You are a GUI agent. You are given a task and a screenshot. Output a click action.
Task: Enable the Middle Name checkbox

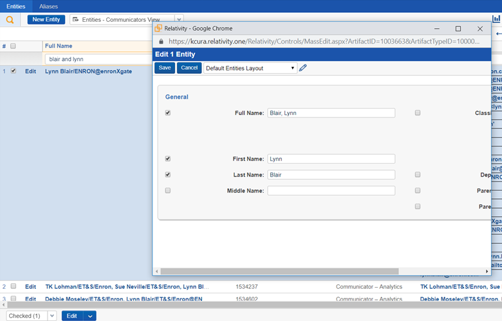click(x=168, y=191)
